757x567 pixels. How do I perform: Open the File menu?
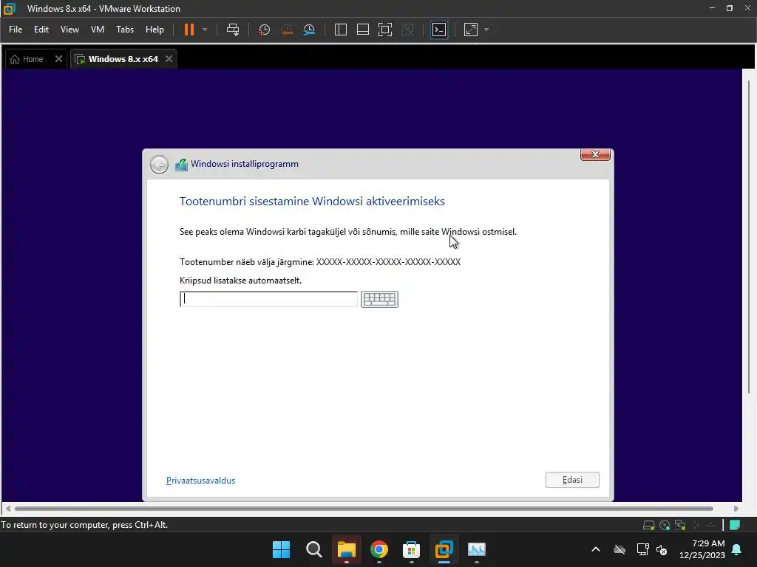(16, 30)
